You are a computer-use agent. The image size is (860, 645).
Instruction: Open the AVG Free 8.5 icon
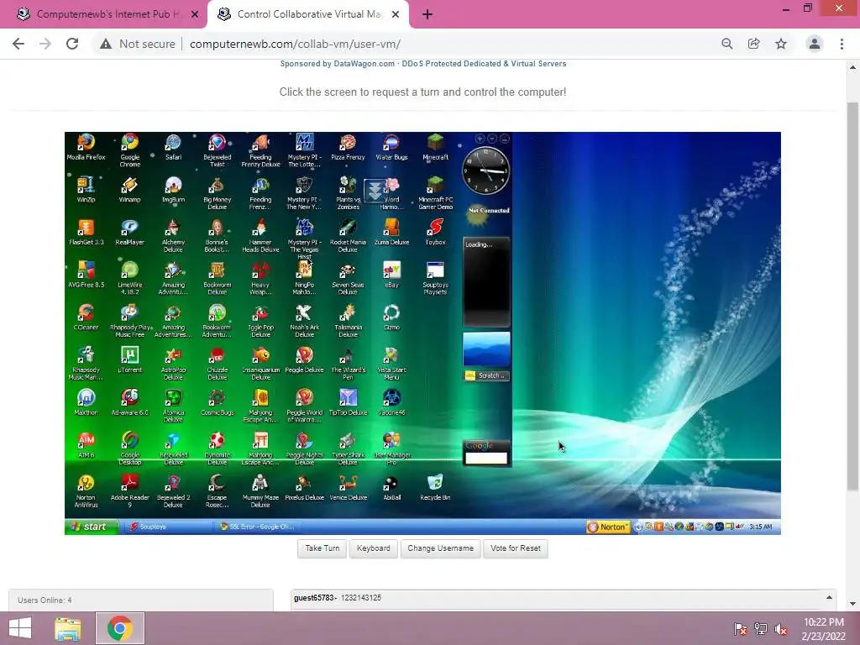(x=87, y=275)
